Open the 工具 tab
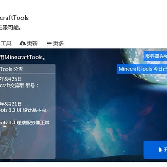 point(6,44)
